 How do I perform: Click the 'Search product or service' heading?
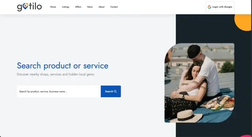62,66
